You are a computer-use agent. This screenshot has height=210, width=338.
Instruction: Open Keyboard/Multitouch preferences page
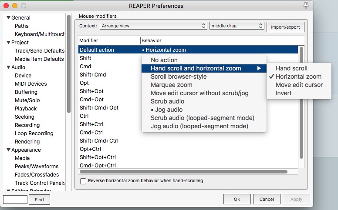click(40, 34)
